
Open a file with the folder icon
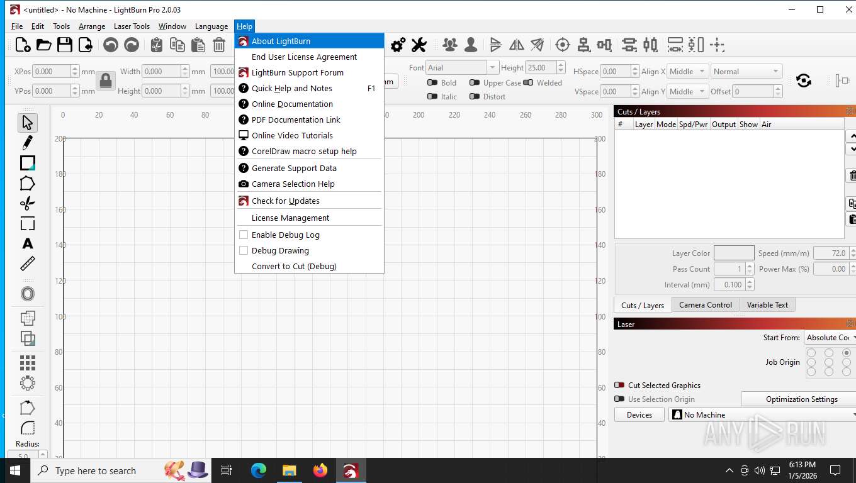coord(43,45)
